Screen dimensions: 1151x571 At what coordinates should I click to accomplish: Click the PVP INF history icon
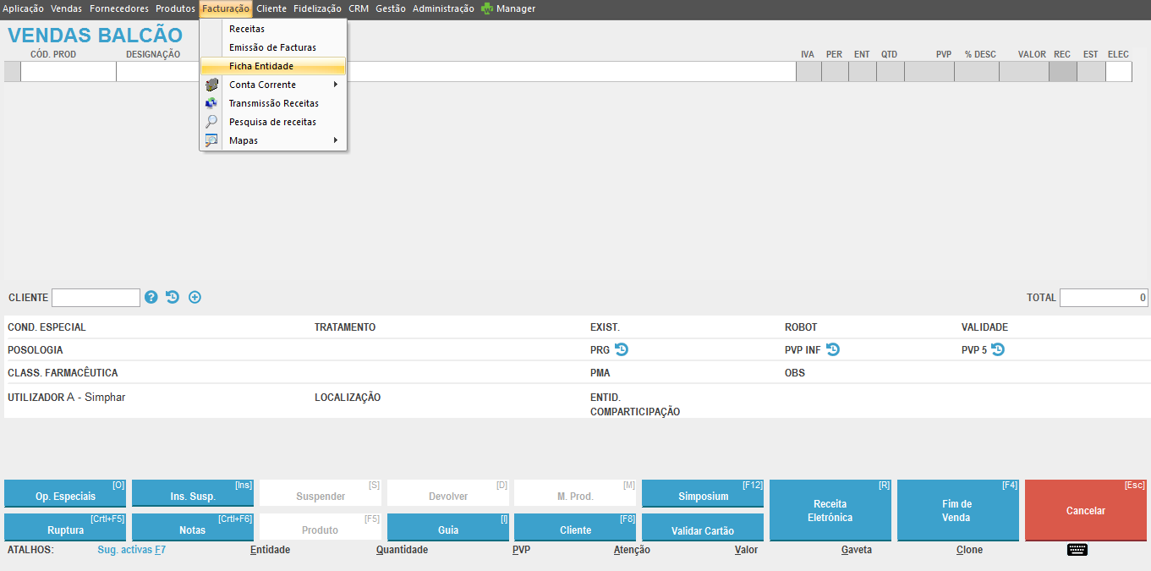tap(833, 349)
